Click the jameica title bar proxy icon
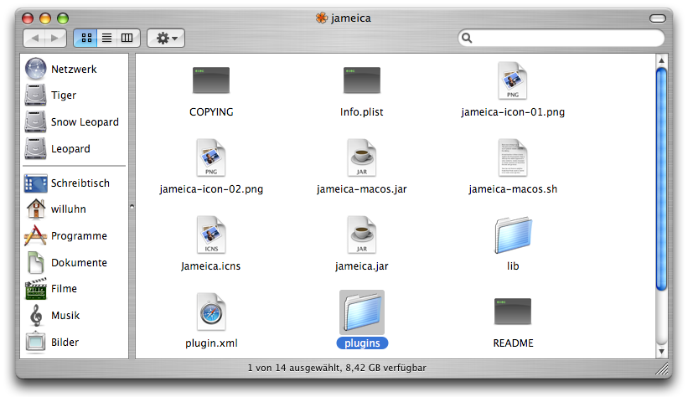The image size is (693, 397). 321,18
